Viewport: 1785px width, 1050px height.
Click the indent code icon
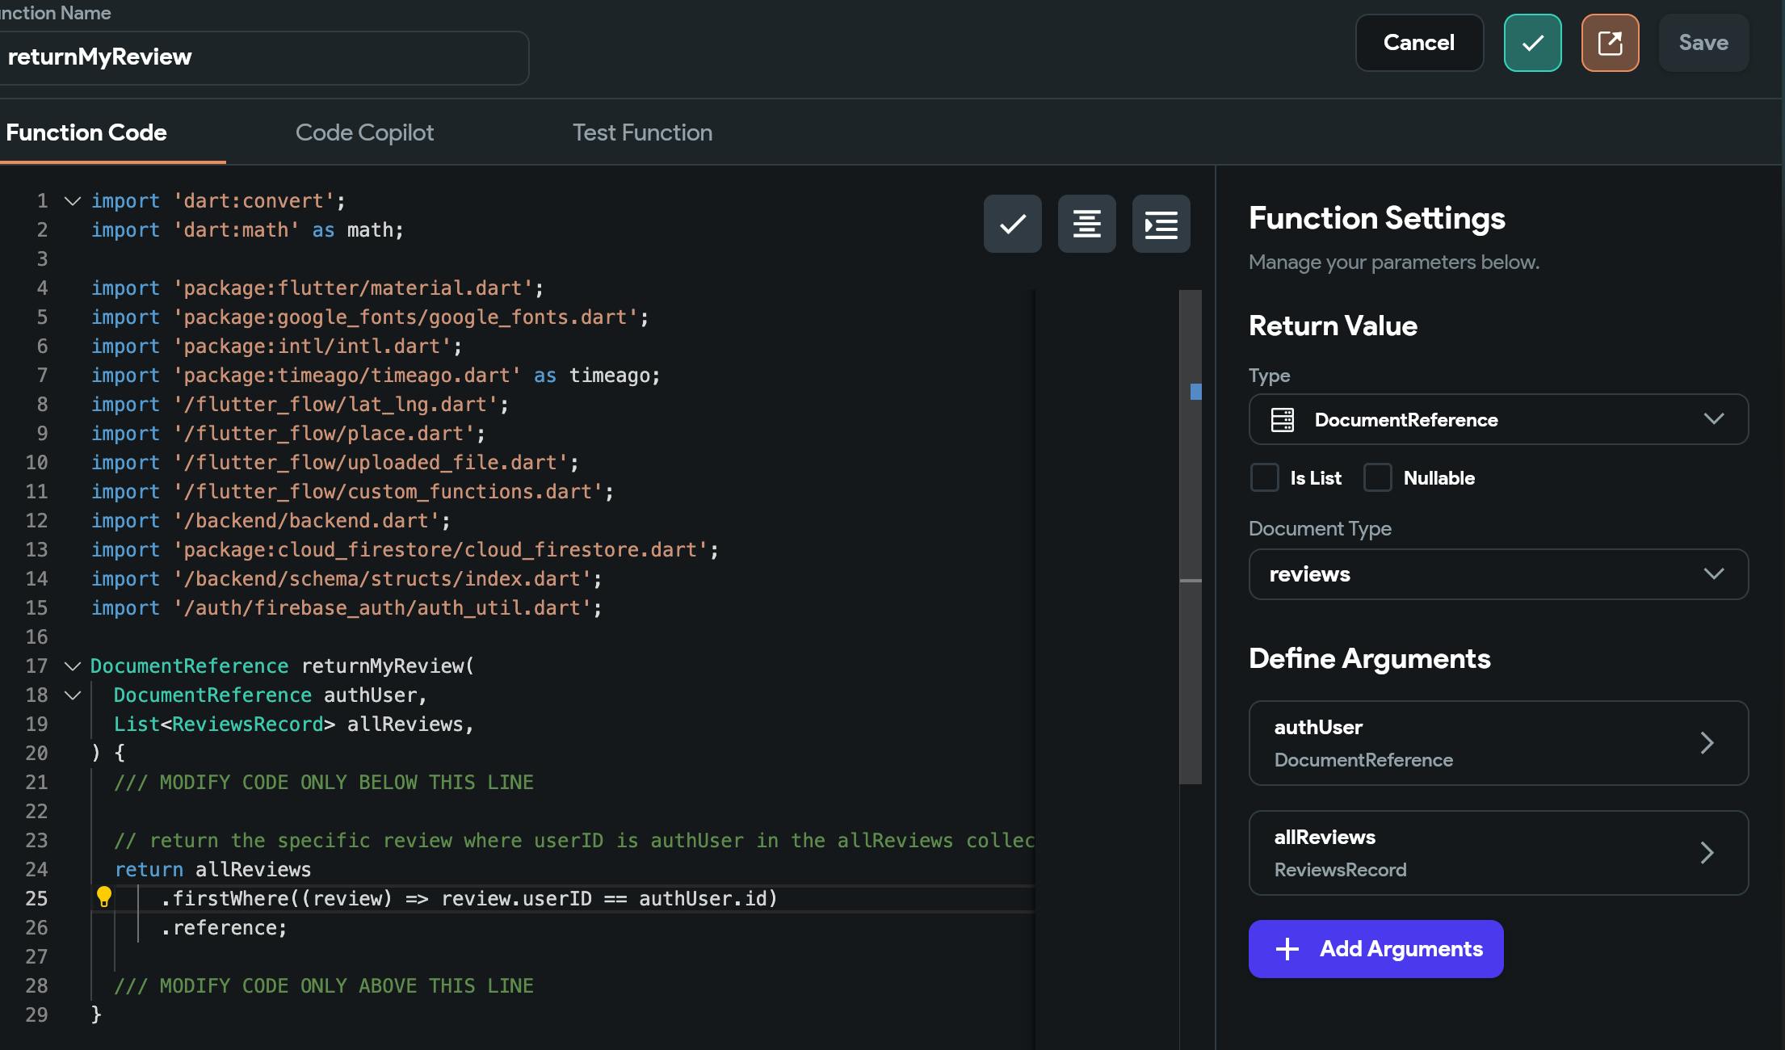pyautogui.click(x=1161, y=224)
